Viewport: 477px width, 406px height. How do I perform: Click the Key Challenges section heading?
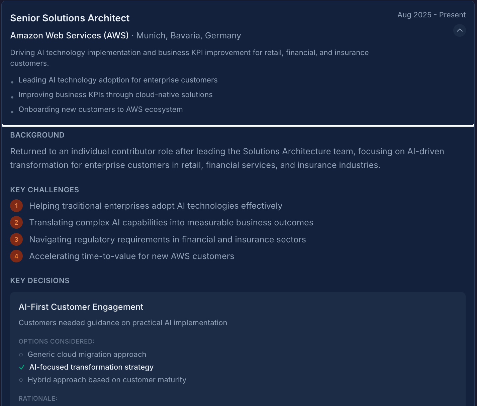click(44, 190)
